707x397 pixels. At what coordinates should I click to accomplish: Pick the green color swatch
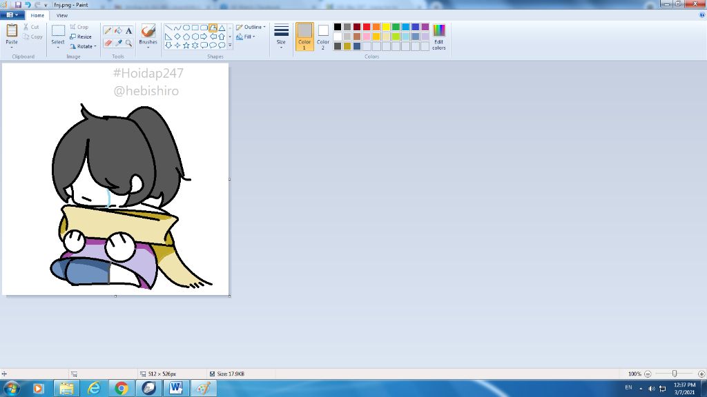(396, 27)
